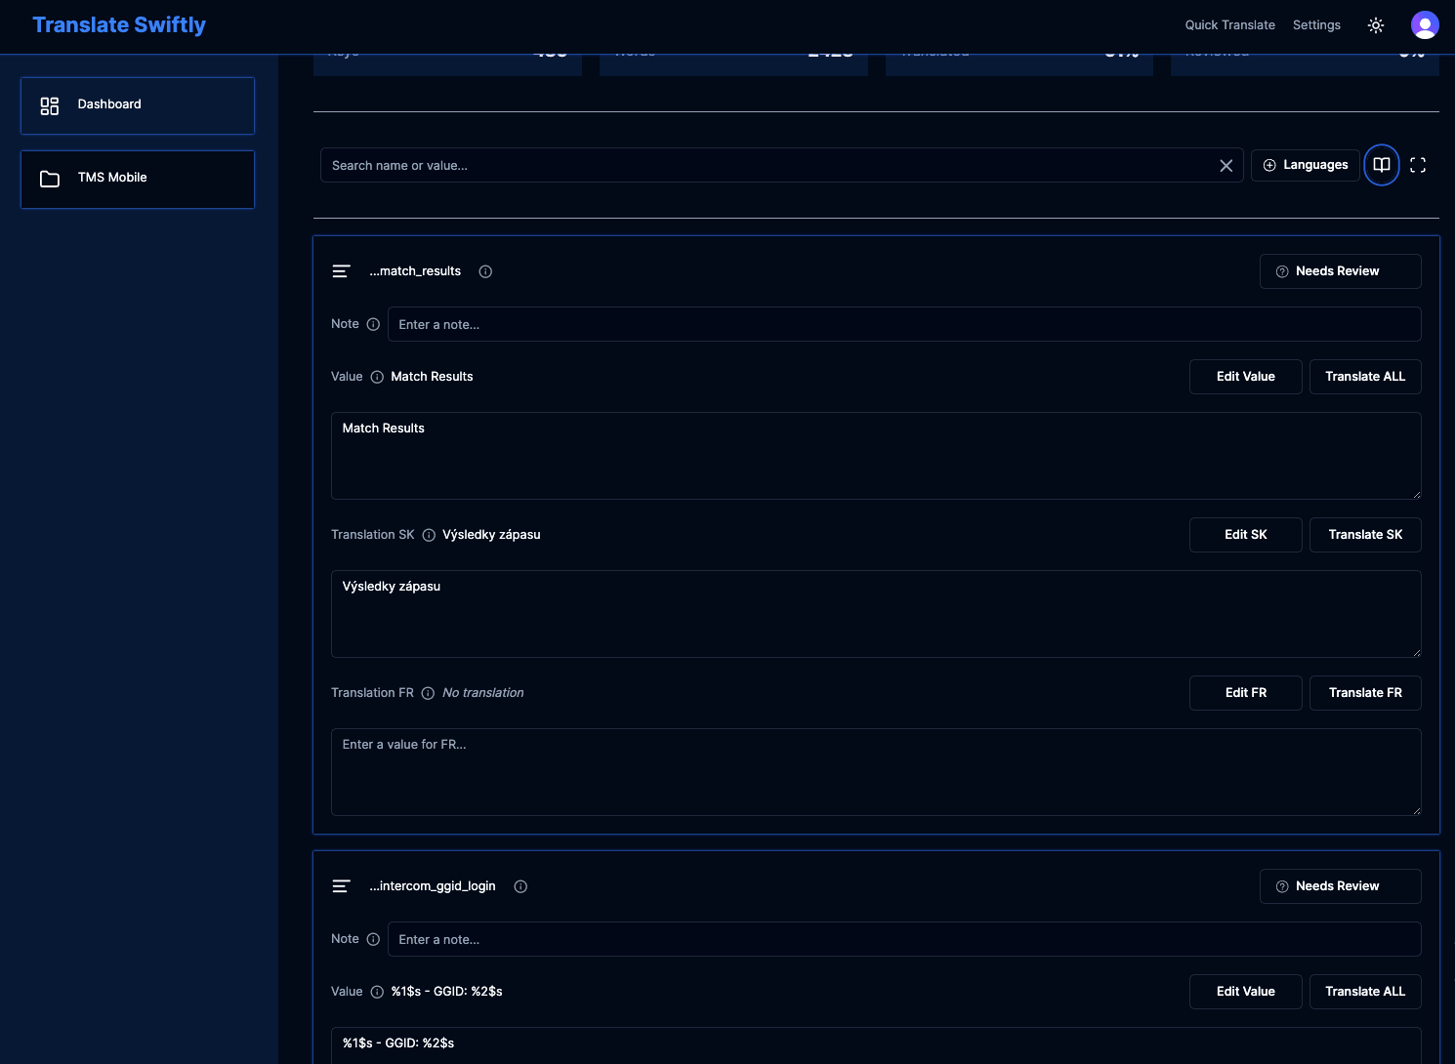Screen dimensions: 1455x1064
Task: Select TMS Mobile project in sidebar
Action: [138, 179]
